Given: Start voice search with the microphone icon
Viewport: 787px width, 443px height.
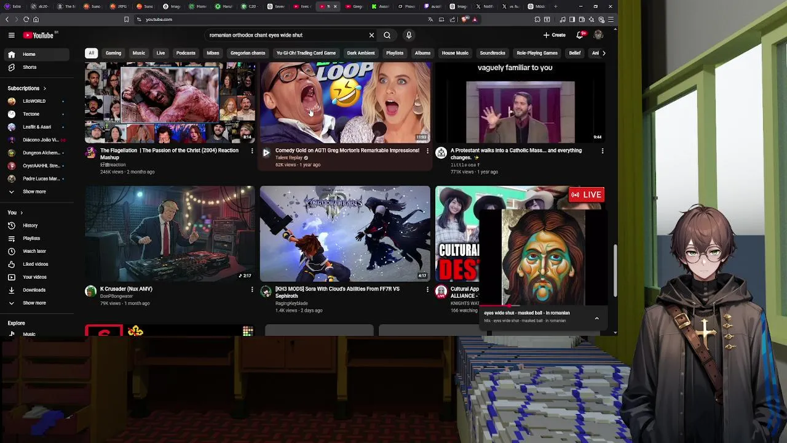Looking at the screenshot, I should [409, 35].
